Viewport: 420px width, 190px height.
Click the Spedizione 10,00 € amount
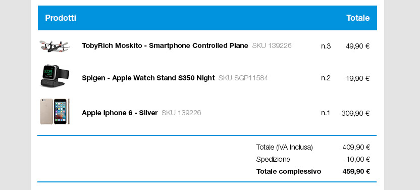click(358, 160)
